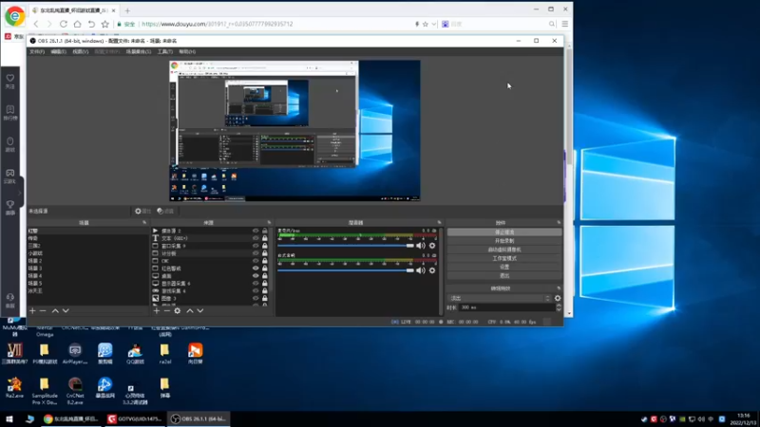Toggle visibility of 文本 (GDI+) source

[256, 238]
